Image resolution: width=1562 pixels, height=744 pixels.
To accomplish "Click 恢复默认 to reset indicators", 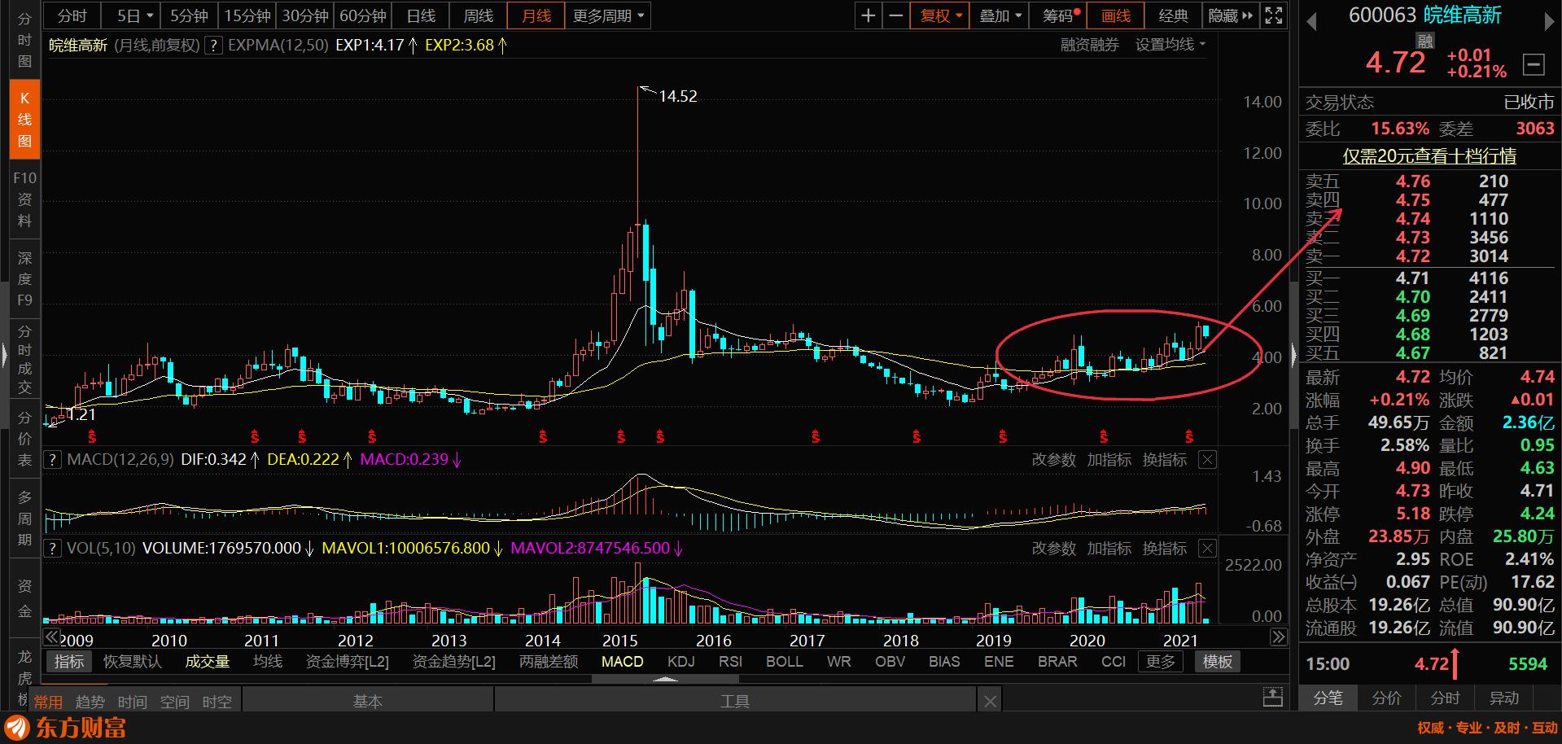I will click(x=133, y=662).
